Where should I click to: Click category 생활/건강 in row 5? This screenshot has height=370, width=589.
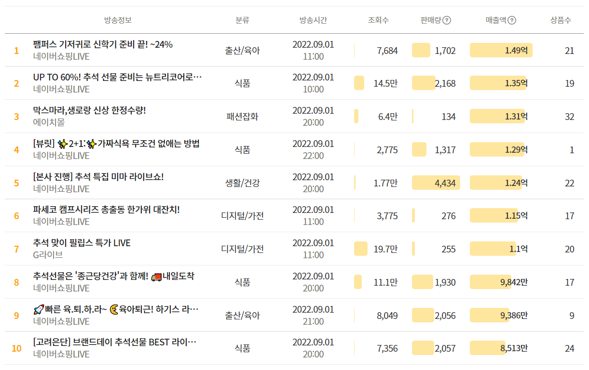pos(242,183)
